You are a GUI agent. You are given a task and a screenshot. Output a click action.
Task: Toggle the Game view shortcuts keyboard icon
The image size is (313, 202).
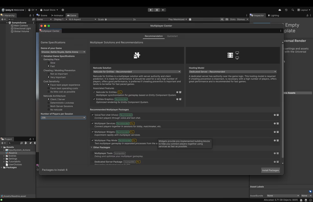coord(227,19)
